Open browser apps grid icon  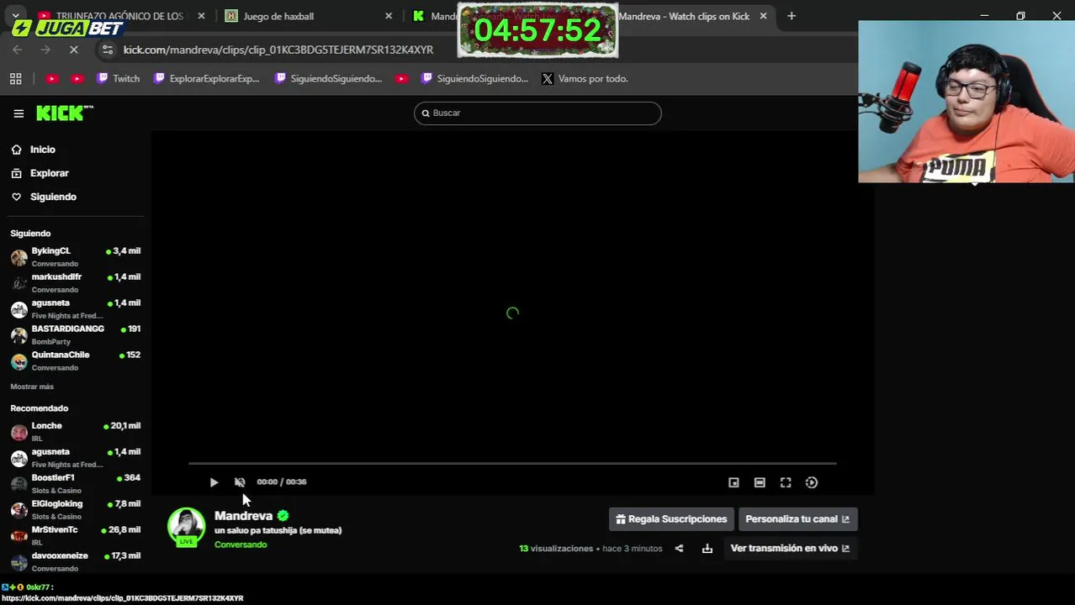(x=15, y=79)
